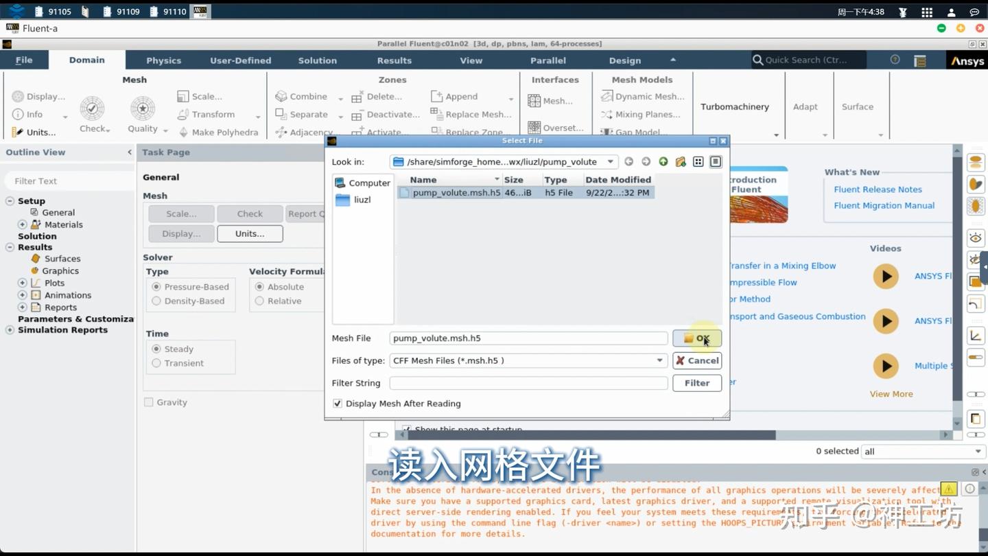Screen dimensions: 988x556
Task: Select Transient time option
Action: click(x=156, y=363)
